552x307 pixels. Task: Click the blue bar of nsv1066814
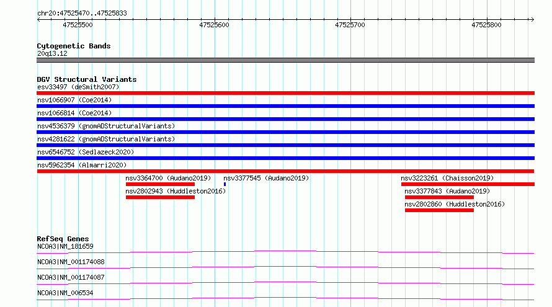pos(285,119)
